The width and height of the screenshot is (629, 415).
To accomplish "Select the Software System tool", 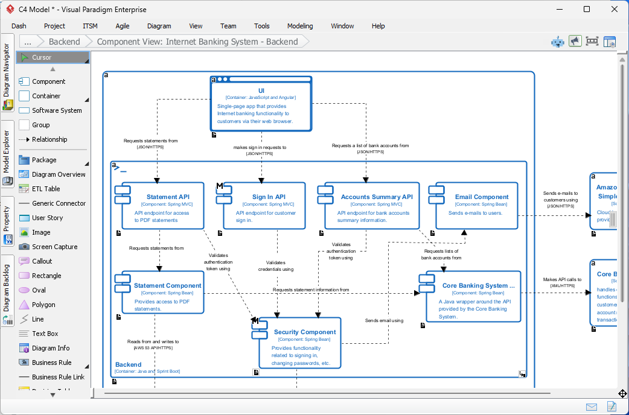I will (51, 110).
